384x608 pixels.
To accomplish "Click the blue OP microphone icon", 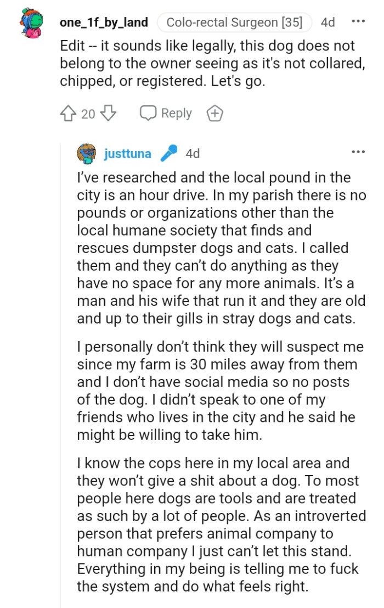I will [168, 154].
